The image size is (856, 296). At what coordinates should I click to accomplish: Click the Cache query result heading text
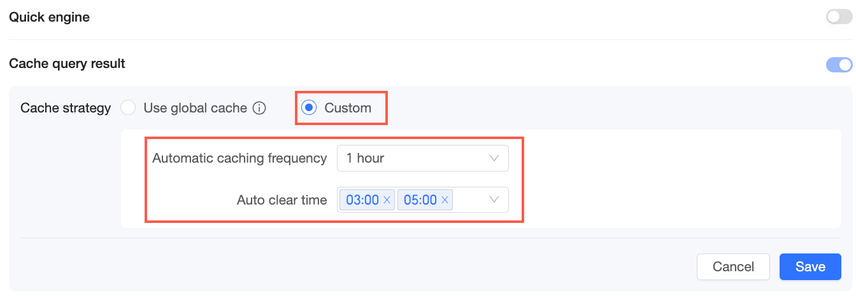67,64
